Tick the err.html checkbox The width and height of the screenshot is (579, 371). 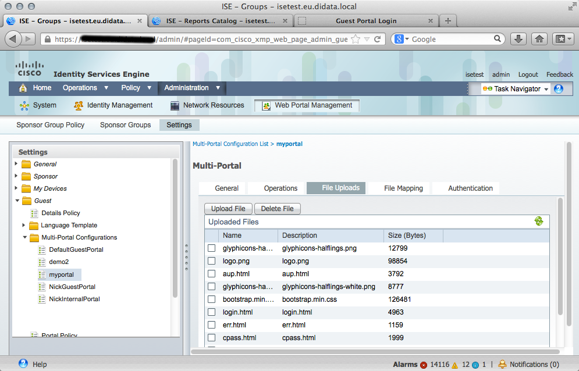pos(212,325)
